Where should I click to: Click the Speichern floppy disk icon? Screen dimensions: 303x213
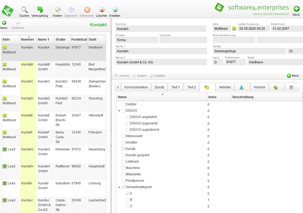tap(71, 10)
